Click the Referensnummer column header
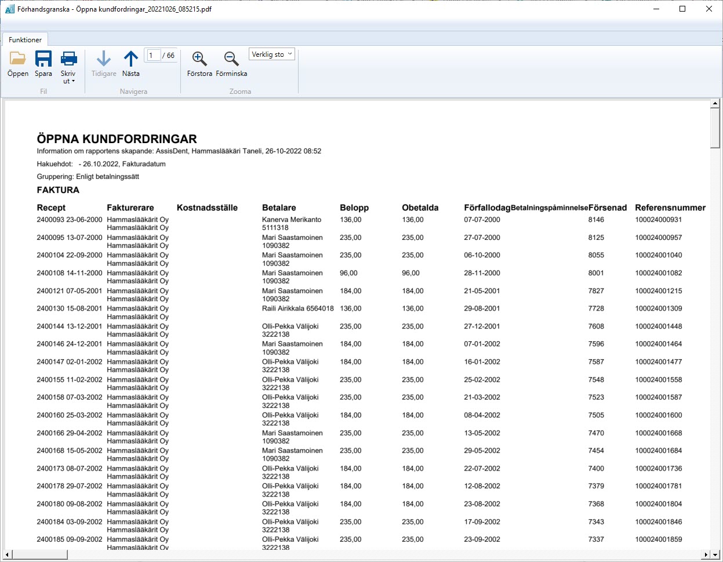 (x=670, y=207)
